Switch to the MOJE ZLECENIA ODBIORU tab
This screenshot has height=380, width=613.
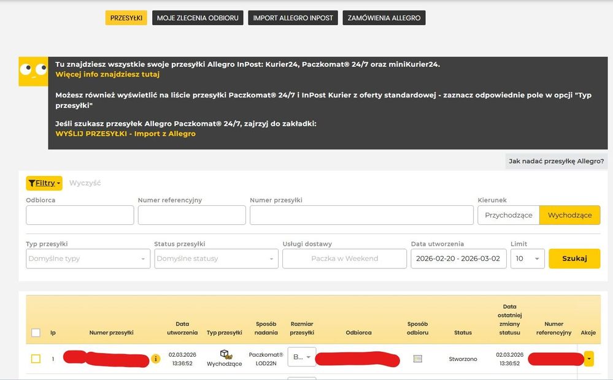pyautogui.click(x=198, y=17)
